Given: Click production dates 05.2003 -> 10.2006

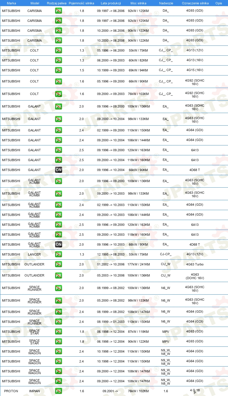Looking at the screenshot, I should [x=111, y=275].
